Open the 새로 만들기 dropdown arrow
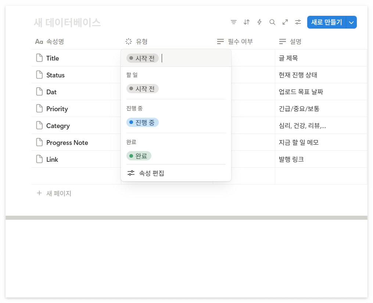The width and height of the screenshot is (373, 303). tap(351, 22)
